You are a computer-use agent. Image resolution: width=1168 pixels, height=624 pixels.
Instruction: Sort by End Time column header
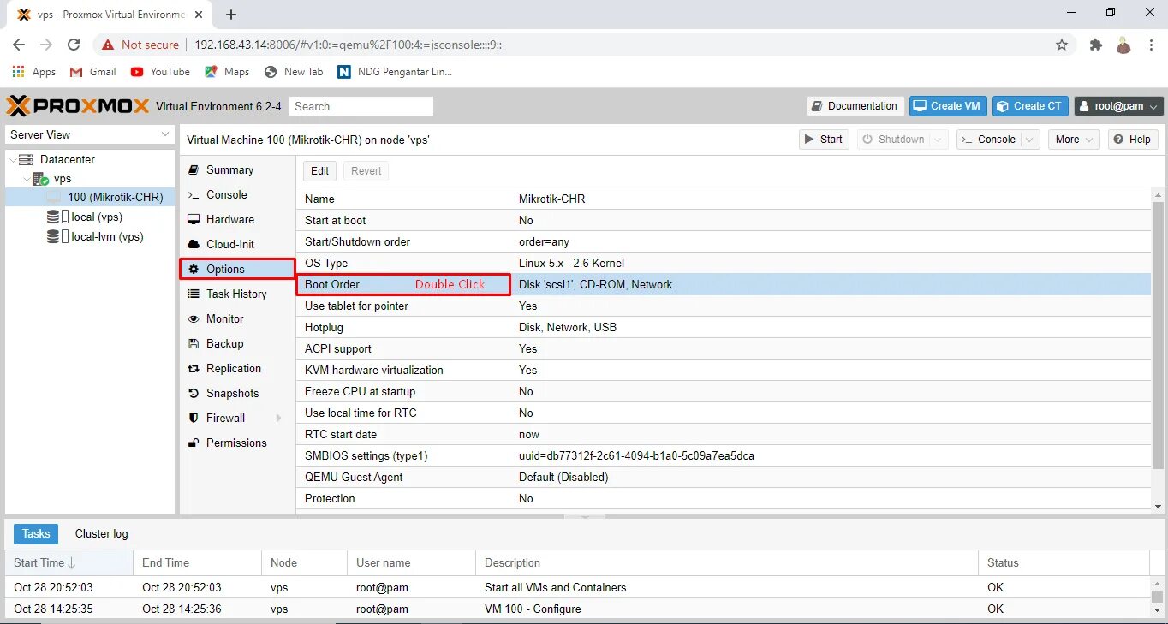(197, 562)
